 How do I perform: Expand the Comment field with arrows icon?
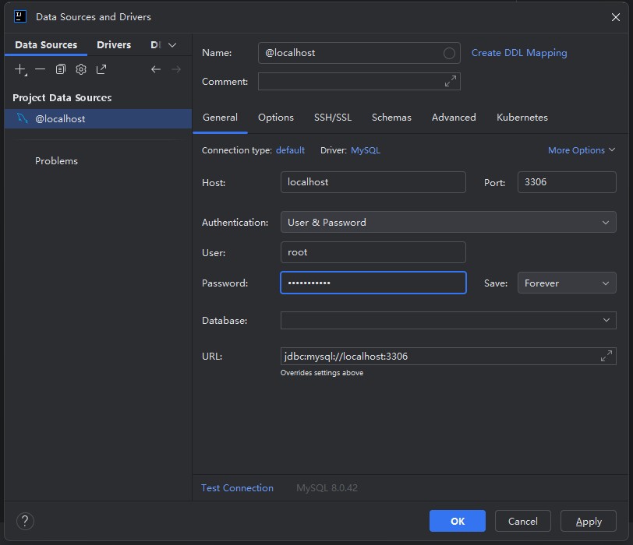point(451,81)
